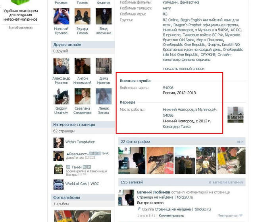Open the Мулино workplace group thumbnail
This screenshot has height=222, width=254.
point(235,114)
